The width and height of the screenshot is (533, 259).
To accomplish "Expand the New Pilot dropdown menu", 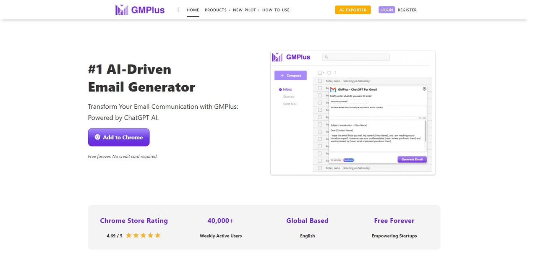I will tap(246, 10).
